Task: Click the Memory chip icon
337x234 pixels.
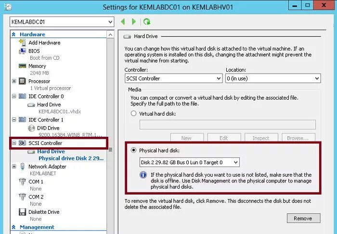Action: click(x=22, y=66)
